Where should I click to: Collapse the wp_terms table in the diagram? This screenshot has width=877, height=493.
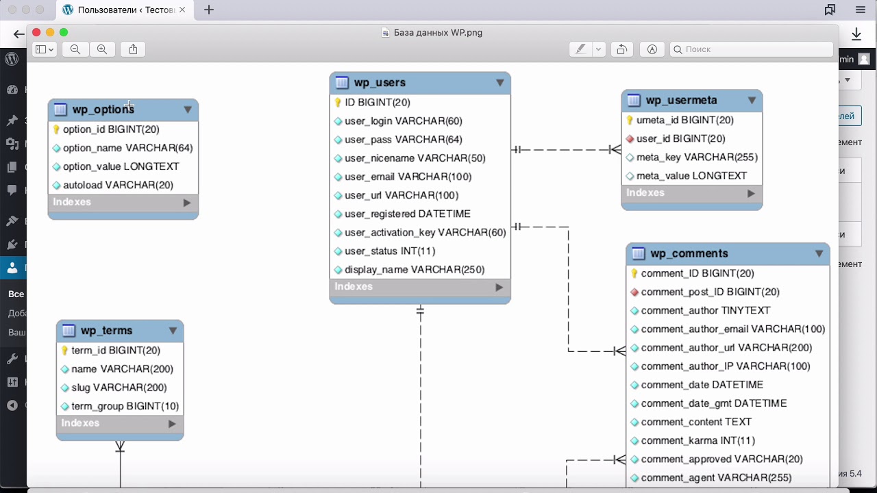point(173,331)
